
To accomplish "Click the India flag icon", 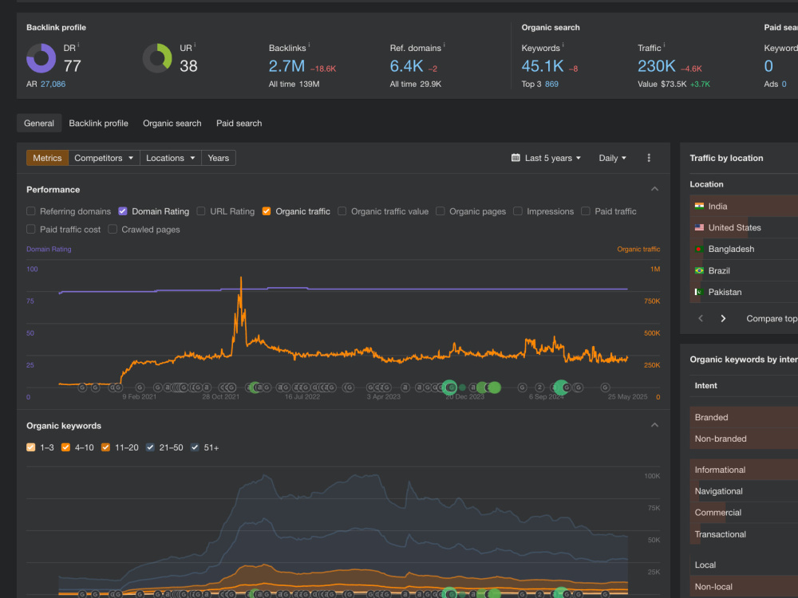I will (699, 206).
